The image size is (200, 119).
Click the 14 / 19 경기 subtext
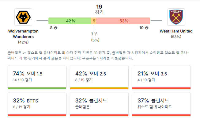click(x=22, y=80)
